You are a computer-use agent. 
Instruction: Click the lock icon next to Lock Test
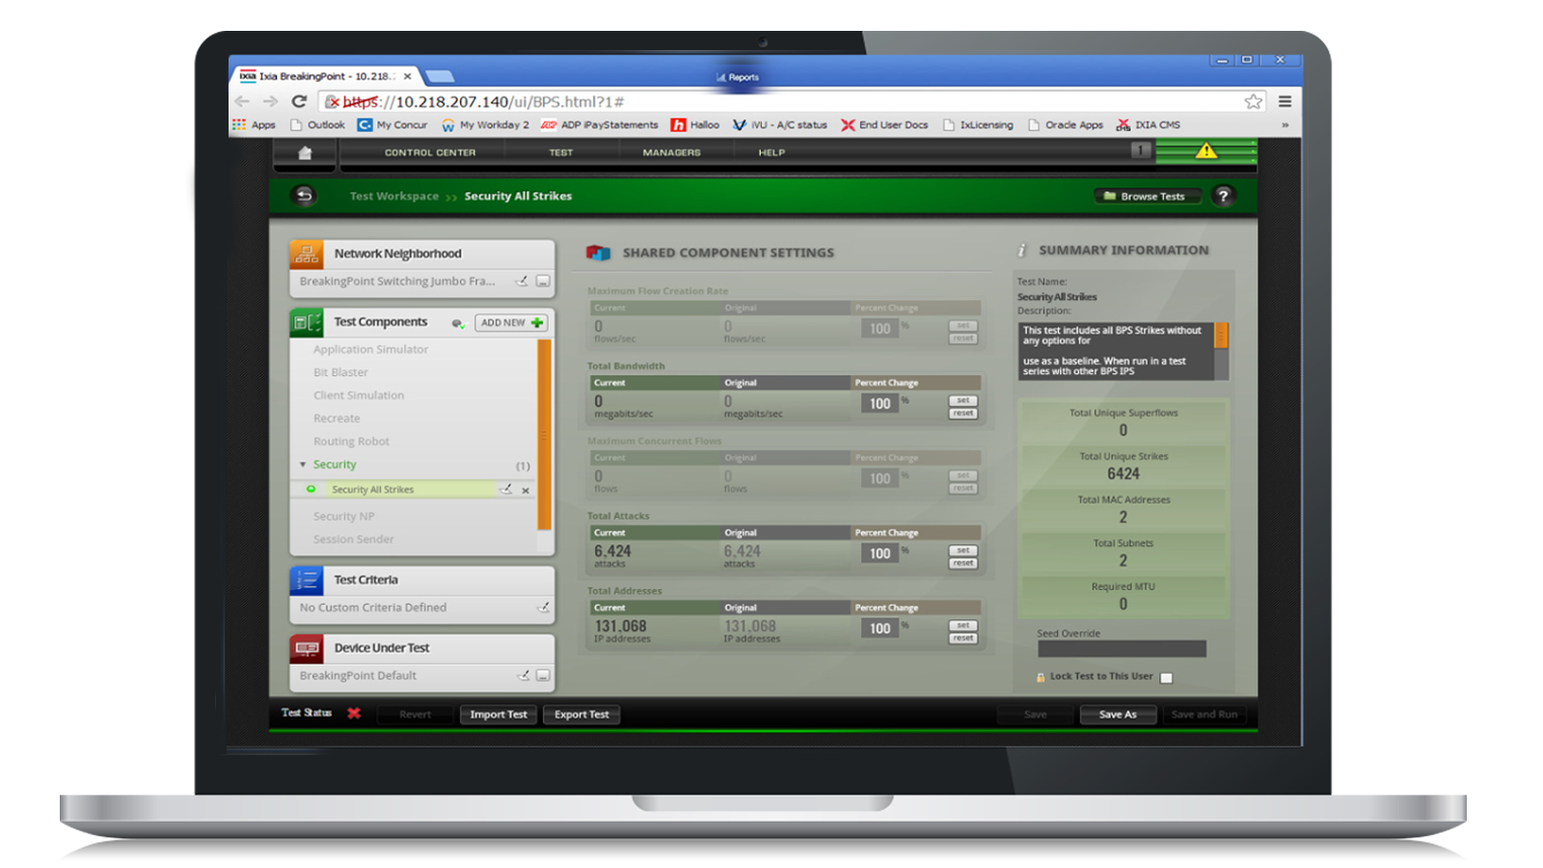pos(1041,677)
